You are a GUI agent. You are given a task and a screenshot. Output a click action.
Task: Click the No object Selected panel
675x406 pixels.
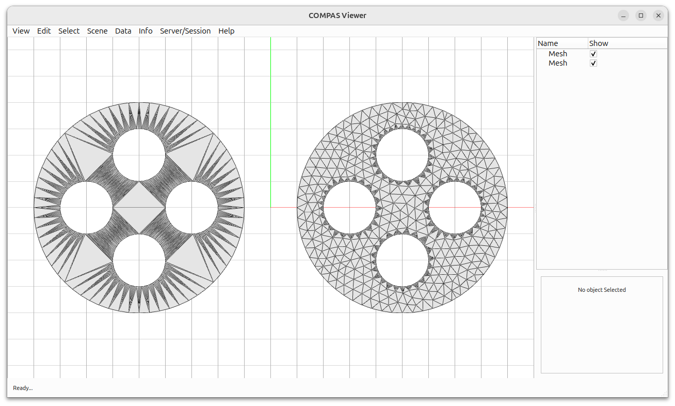point(602,290)
